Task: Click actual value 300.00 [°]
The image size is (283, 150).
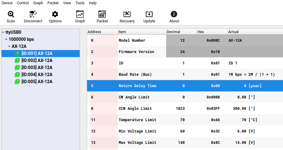Action: click(244, 108)
